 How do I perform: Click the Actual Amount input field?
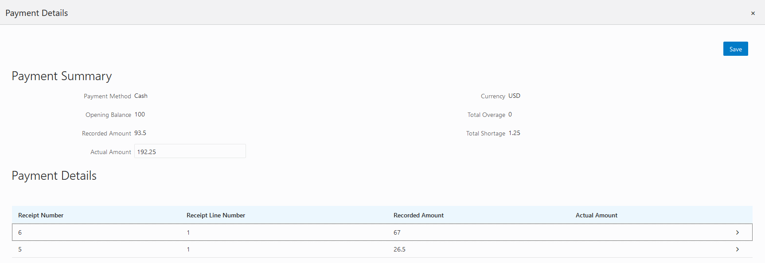(x=190, y=151)
